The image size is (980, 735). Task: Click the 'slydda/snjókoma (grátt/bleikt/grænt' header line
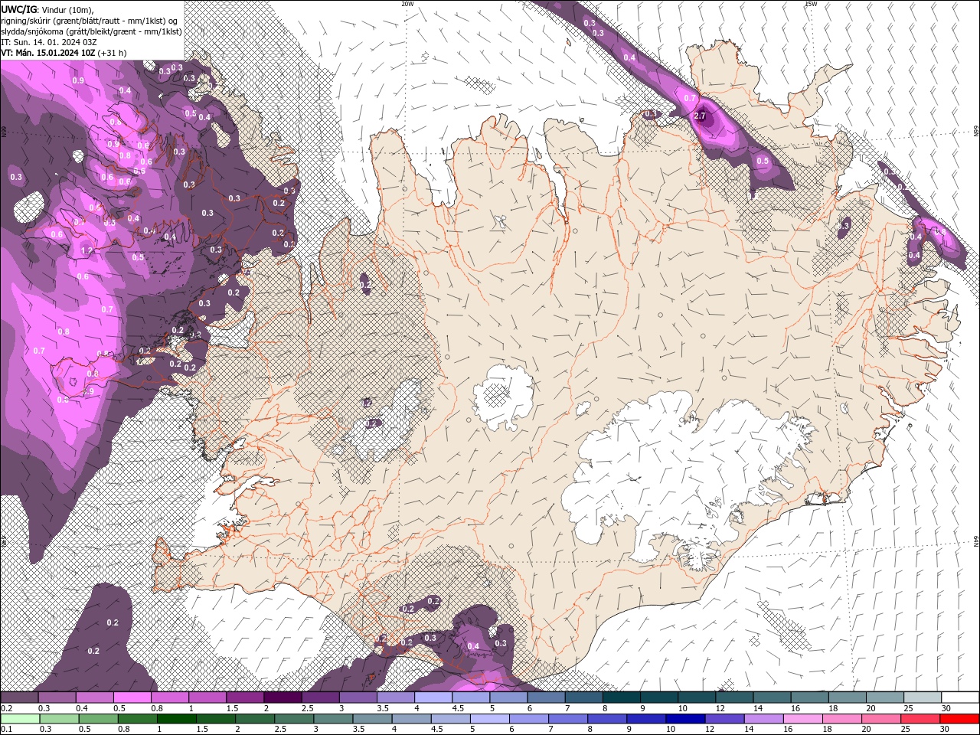click(x=91, y=31)
